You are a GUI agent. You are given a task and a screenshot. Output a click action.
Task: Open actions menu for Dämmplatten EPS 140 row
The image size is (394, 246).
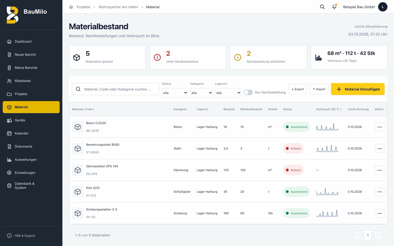click(379, 170)
